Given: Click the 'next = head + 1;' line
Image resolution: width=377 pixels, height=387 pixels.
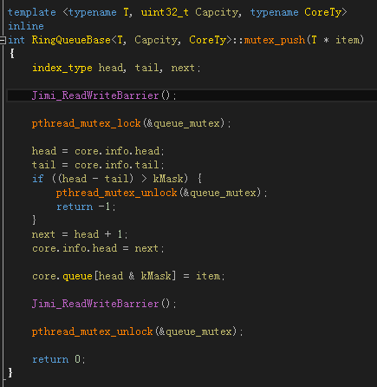Looking at the screenshot, I should (80, 234).
